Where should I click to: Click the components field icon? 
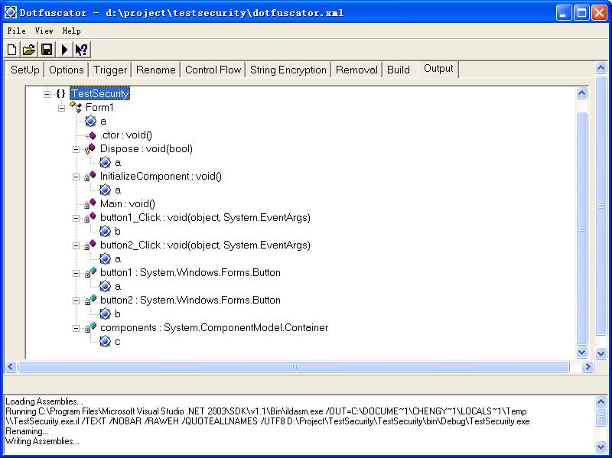point(90,328)
